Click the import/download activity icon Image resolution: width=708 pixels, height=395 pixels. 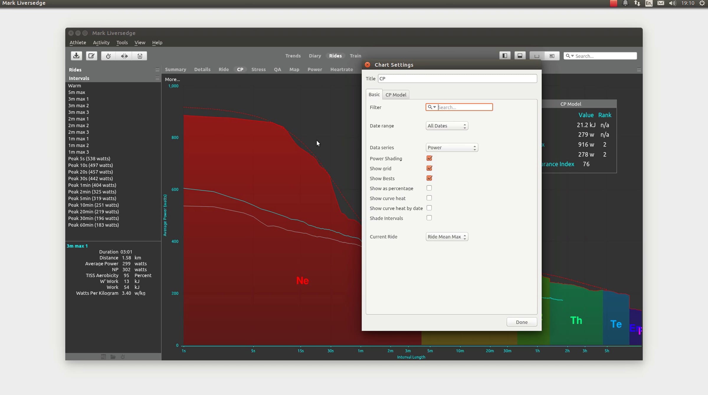tap(76, 56)
